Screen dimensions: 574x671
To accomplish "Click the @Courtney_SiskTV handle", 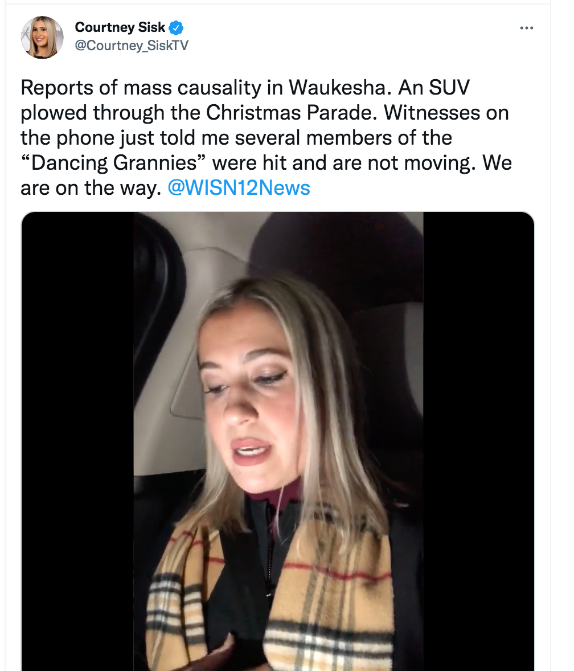I will [x=132, y=46].
